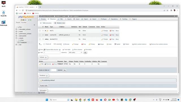Click the Propose table structure help icon
The height and width of the screenshot is (102, 181).
(x=60, y=50)
